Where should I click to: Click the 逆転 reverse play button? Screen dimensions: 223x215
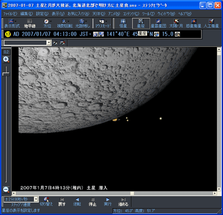pyautogui.click(x=77, y=202)
